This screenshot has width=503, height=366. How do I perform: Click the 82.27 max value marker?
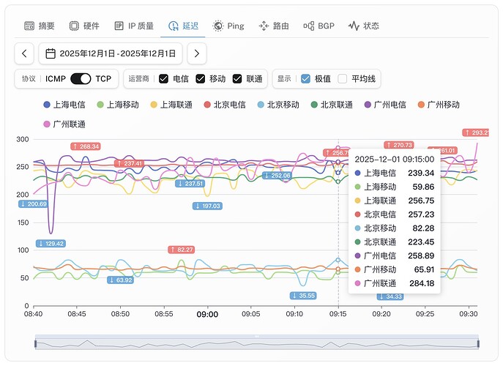(182, 250)
